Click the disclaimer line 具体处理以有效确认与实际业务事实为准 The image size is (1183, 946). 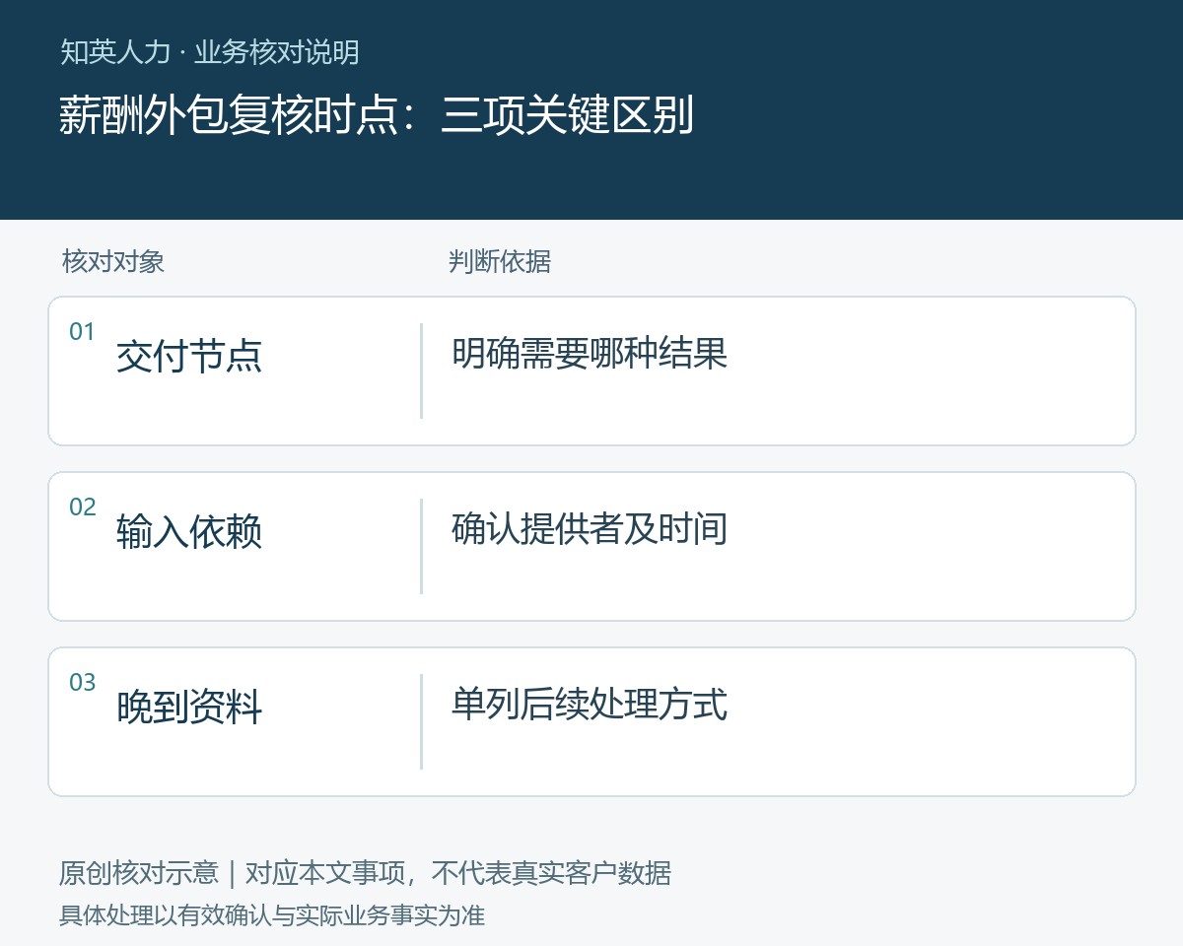coord(272,915)
